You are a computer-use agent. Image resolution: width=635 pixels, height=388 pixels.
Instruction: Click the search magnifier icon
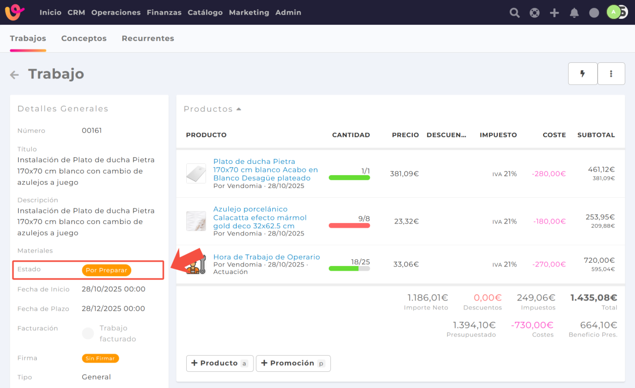click(x=514, y=12)
